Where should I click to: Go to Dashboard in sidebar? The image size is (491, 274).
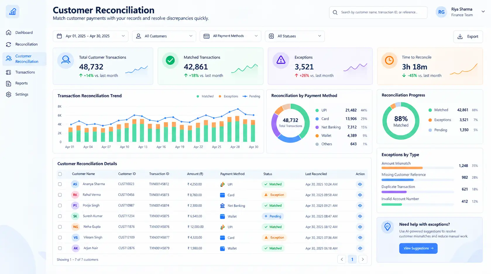(24, 32)
